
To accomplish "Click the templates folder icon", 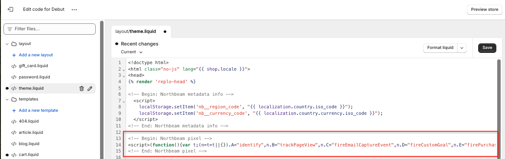I will pyautogui.click(x=14, y=99).
